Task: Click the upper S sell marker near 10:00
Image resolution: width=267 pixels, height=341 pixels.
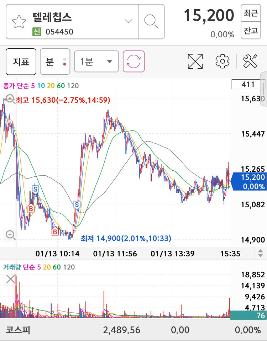Action: [35, 189]
